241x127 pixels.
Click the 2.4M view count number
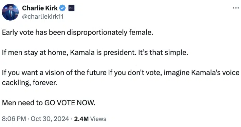tap(81, 119)
